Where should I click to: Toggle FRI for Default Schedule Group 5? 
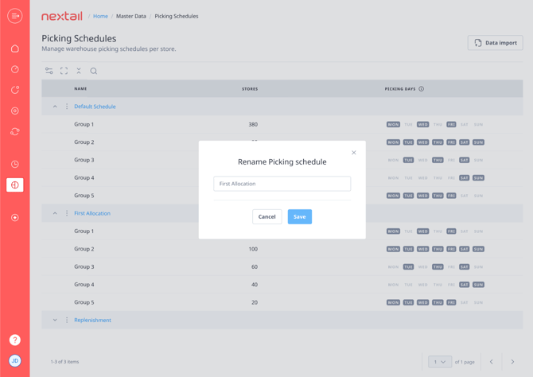(x=451, y=196)
